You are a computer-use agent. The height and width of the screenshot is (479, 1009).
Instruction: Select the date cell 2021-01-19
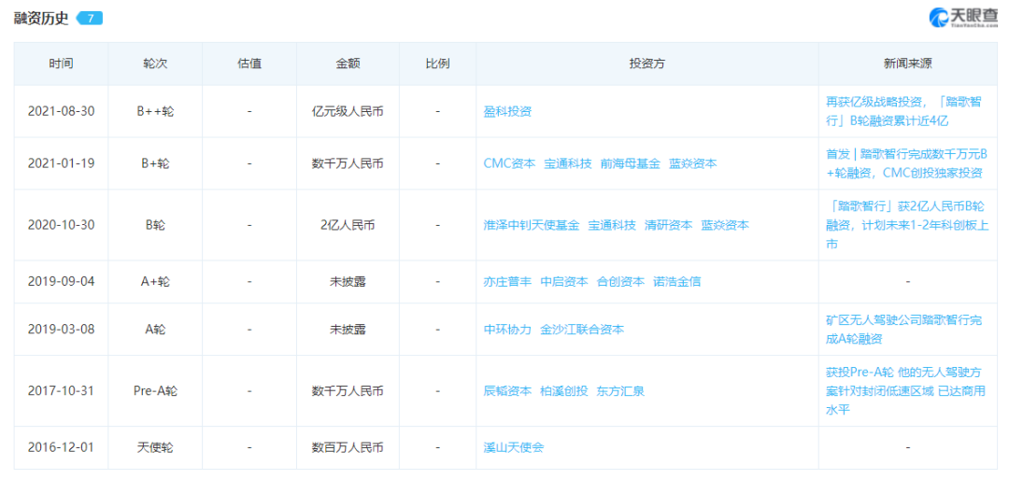pyautogui.click(x=61, y=163)
